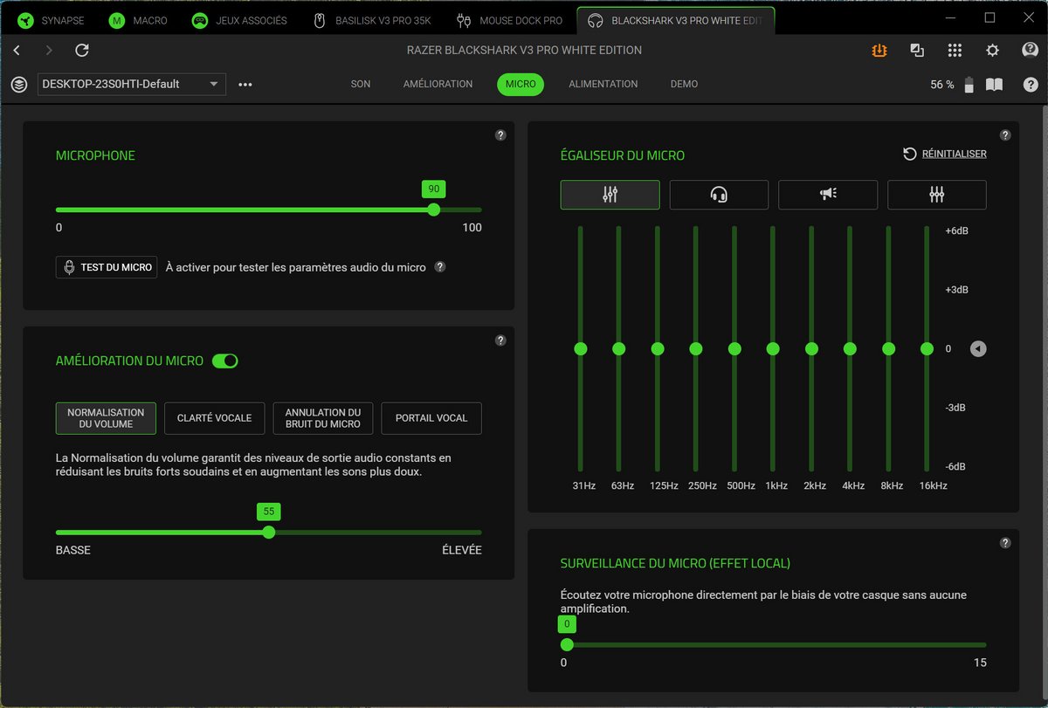This screenshot has height=708, width=1048.
Task: Open help for Microphone panel
Action: click(x=500, y=135)
